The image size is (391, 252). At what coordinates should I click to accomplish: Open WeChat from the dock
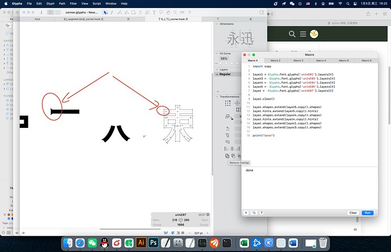[x=92, y=243]
